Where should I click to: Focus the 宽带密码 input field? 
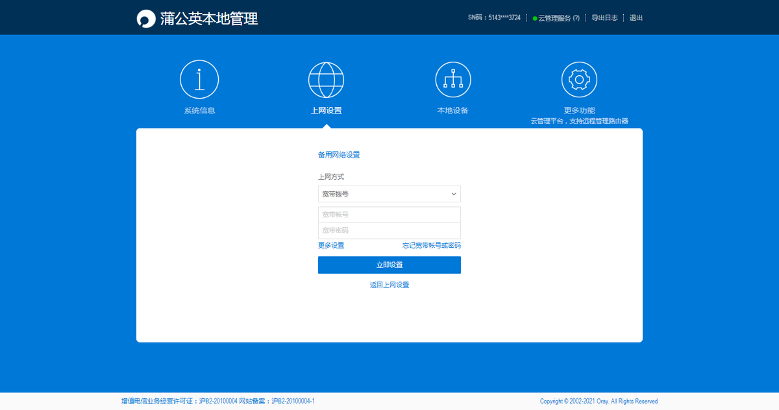tap(389, 230)
